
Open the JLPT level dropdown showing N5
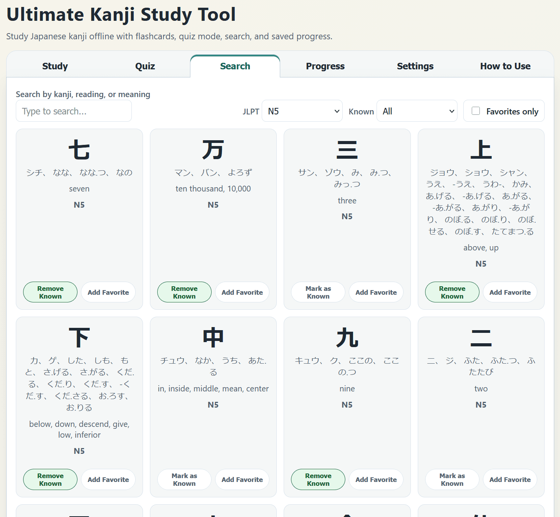(x=302, y=111)
